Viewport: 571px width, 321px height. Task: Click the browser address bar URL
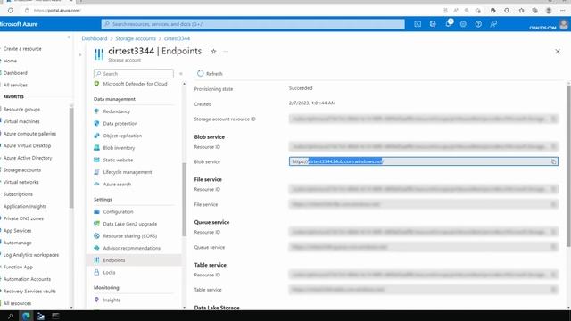click(x=57, y=11)
